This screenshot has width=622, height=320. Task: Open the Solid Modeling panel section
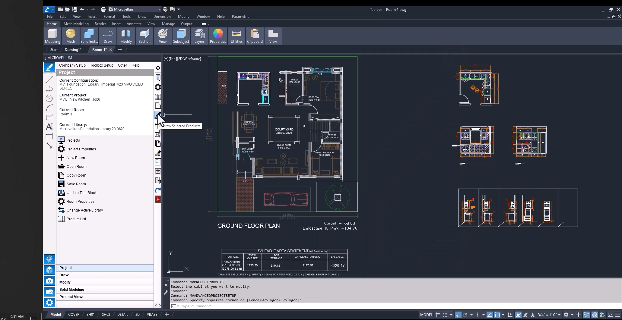tap(105, 290)
